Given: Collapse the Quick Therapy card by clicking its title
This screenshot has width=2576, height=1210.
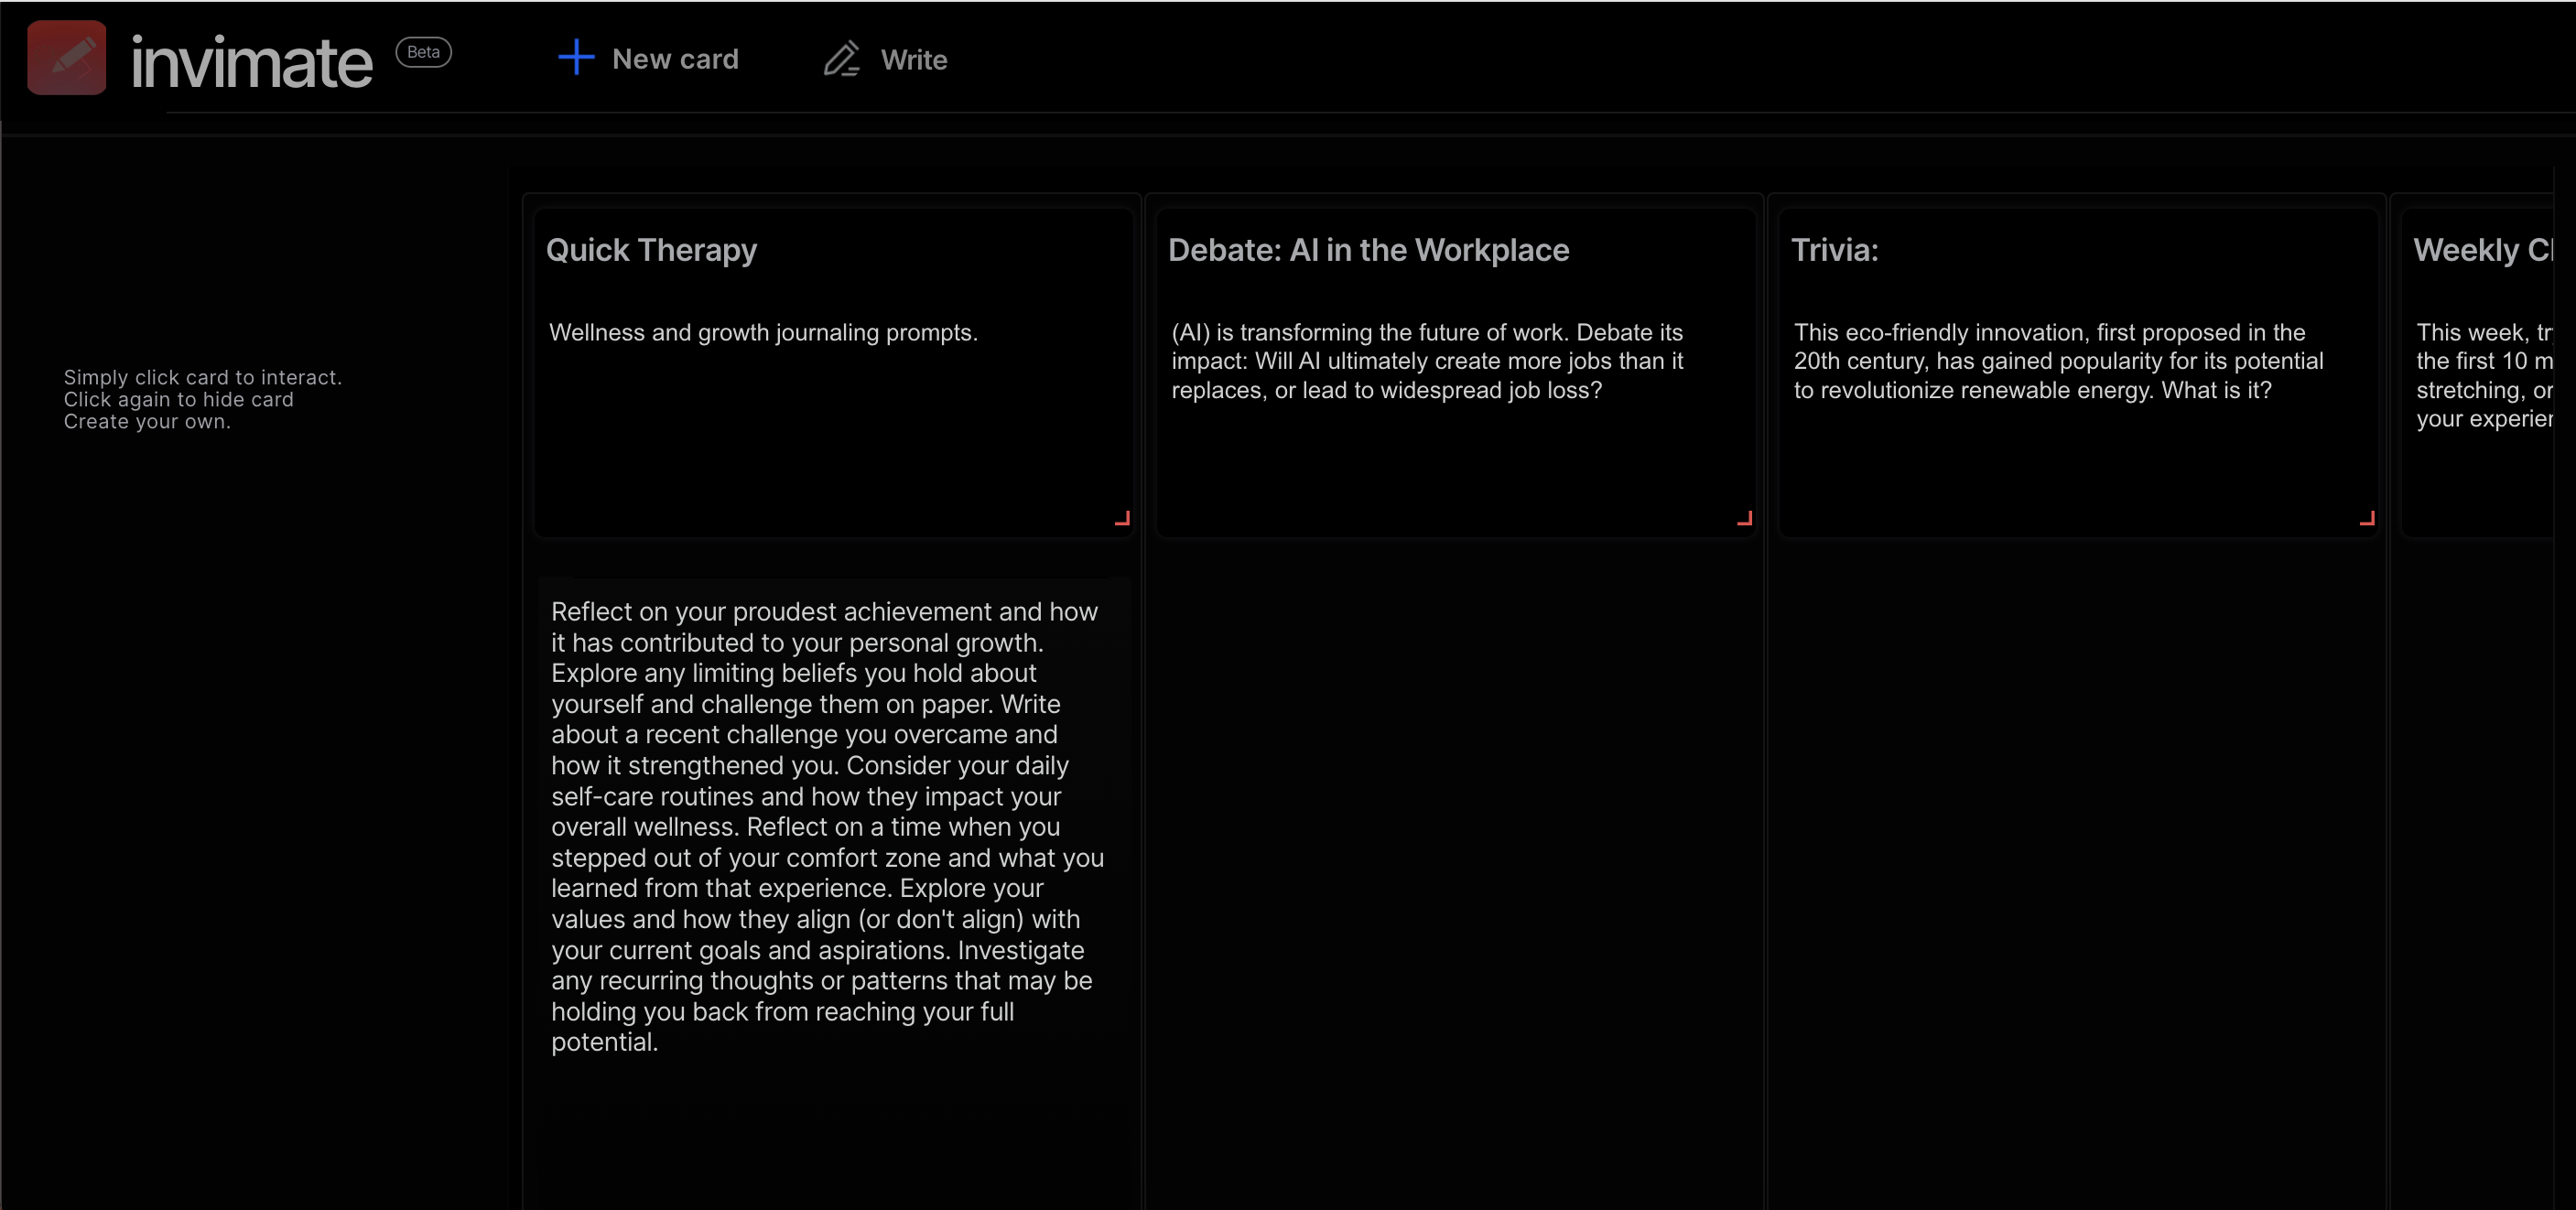Looking at the screenshot, I should coord(651,250).
